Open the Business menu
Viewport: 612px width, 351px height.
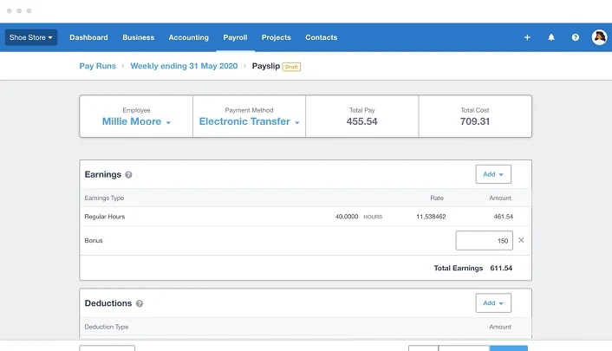(x=138, y=37)
